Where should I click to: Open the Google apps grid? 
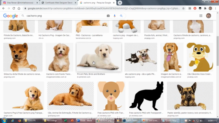201,16
